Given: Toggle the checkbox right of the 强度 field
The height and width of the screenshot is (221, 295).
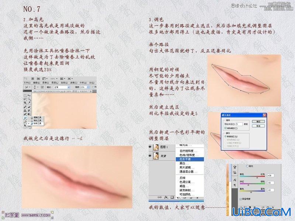Looking at the screenshot, I should 93,87.
